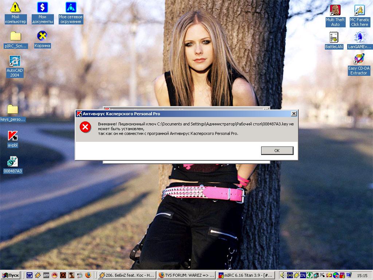Click the EN language indicator in tray
Image resolution: width=373 pixels, height=280 pixels.
pos(303,275)
